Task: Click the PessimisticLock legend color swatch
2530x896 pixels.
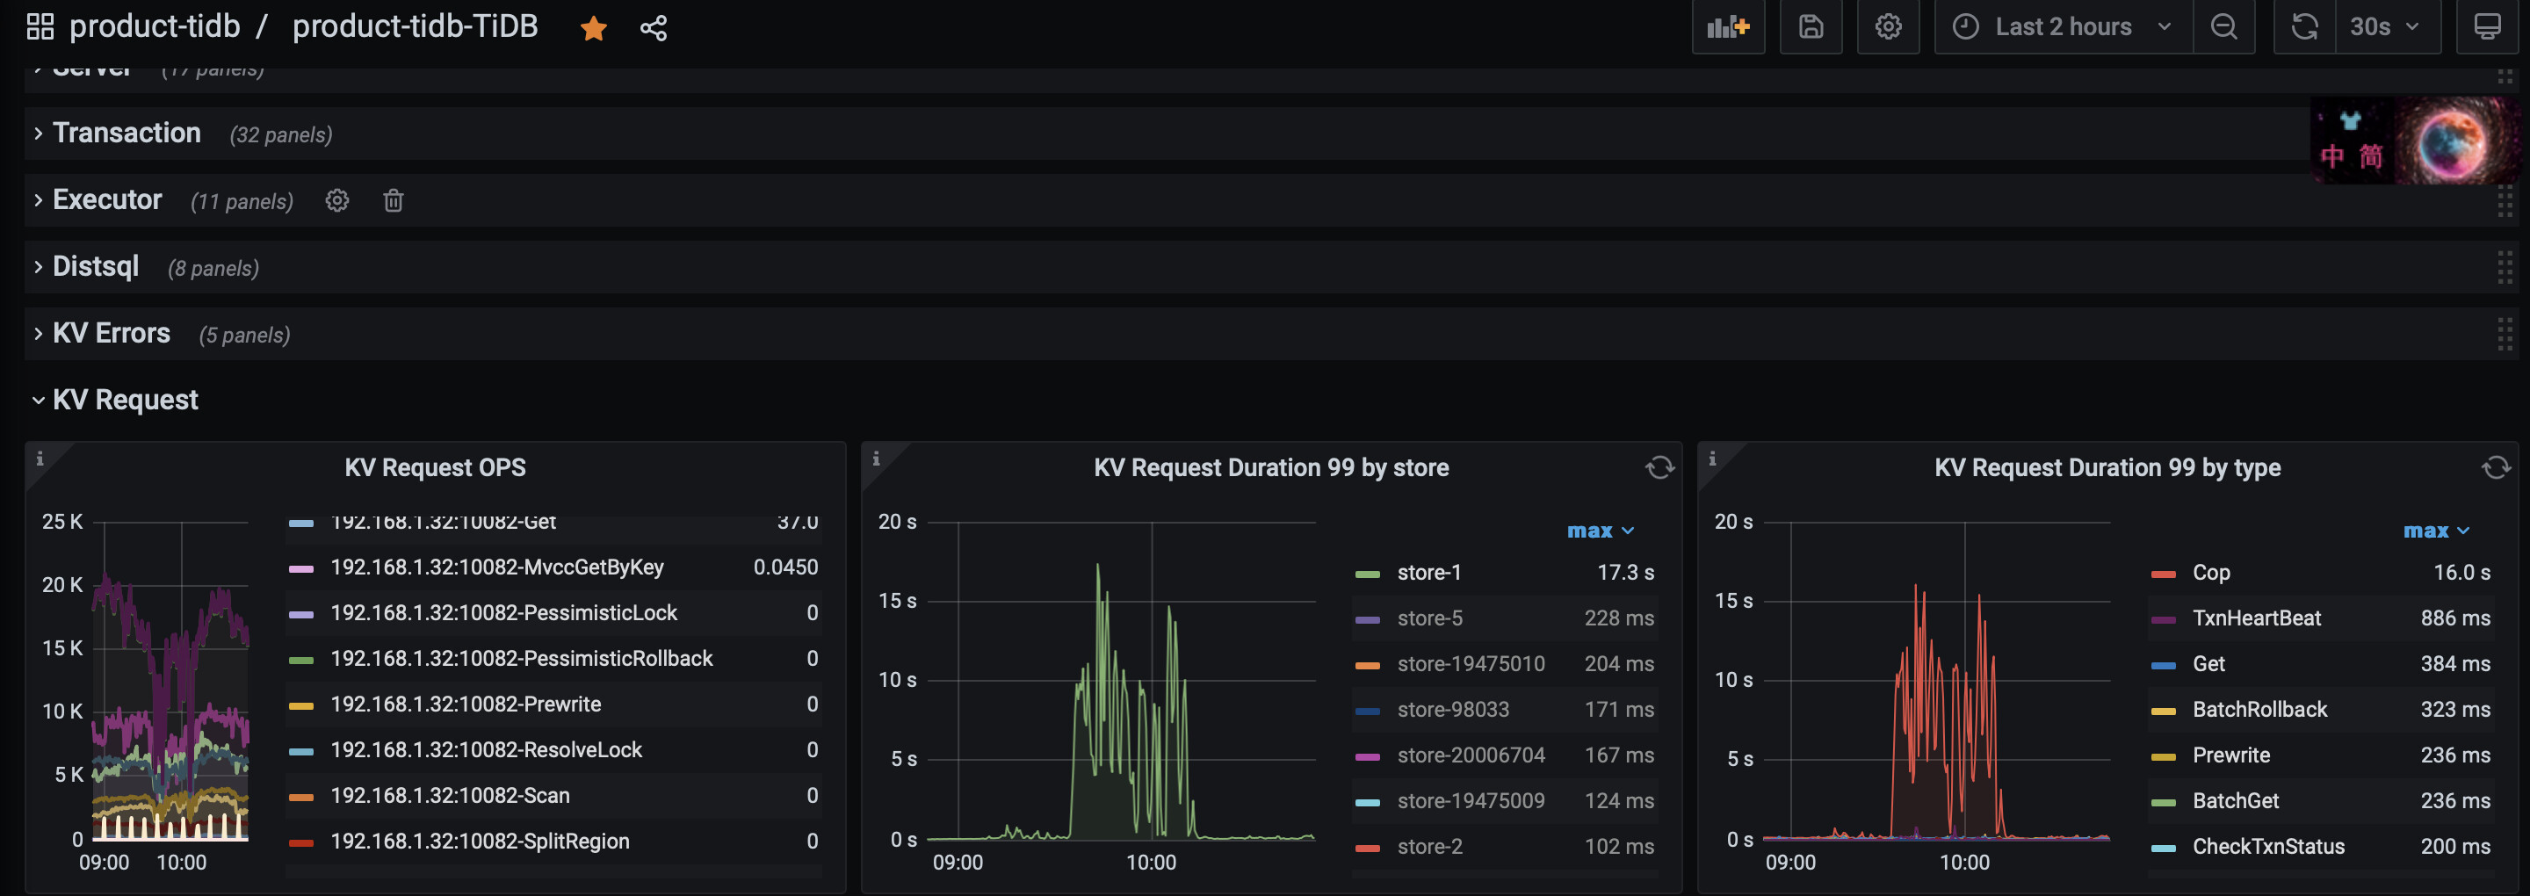Action: 301,614
